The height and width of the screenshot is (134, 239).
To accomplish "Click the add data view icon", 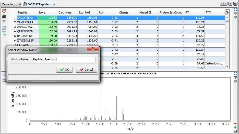I will (4, 33).
